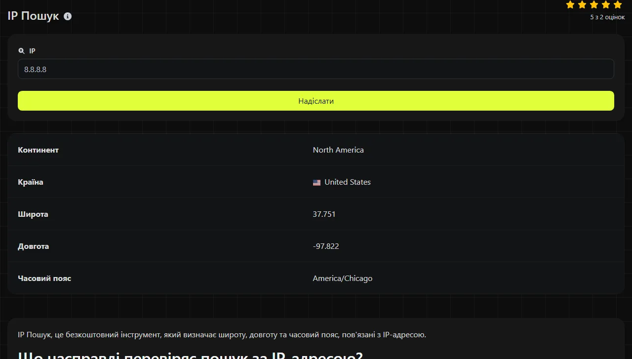The width and height of the screenshot is (632, 359).
Task: Click the IP Пошук heading
Action: pos(33,16)
